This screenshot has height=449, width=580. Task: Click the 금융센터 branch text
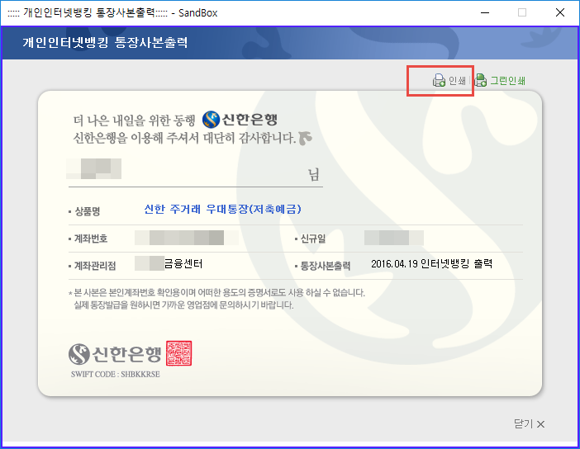click(183, 263)
